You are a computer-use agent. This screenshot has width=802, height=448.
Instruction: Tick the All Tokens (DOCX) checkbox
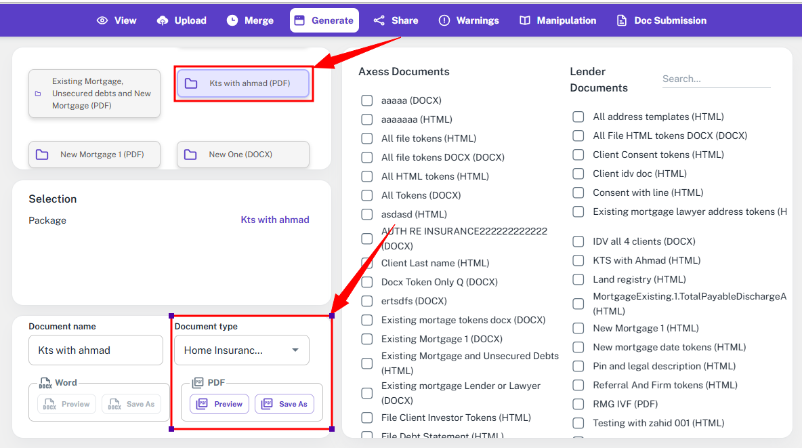[366, 195]
